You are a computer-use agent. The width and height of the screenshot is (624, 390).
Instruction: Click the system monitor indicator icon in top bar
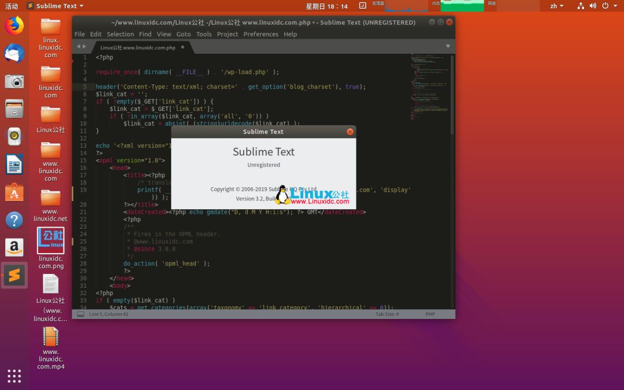(362, 6)
